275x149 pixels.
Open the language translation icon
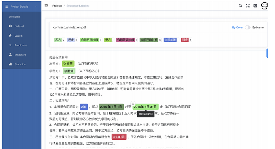point(255,5)
